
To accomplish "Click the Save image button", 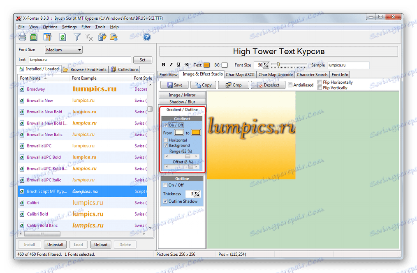I will pos(174,85).
